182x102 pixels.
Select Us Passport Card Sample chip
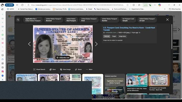(128, 20)
